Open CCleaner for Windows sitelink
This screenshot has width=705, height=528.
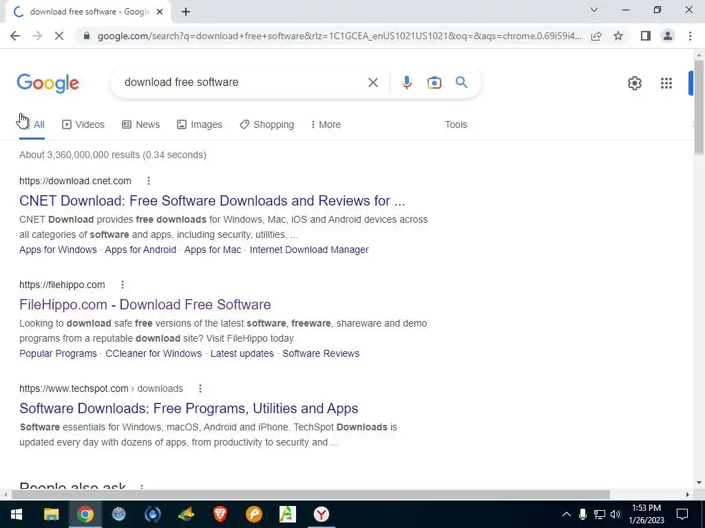154,353
